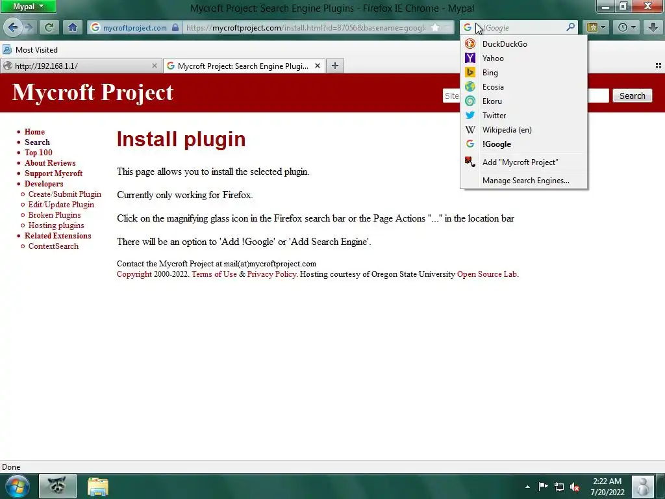The height and width of the screenshot is (499, 665).
Task: Select the "Install plugin" heading text
Action: pos(181,139)
